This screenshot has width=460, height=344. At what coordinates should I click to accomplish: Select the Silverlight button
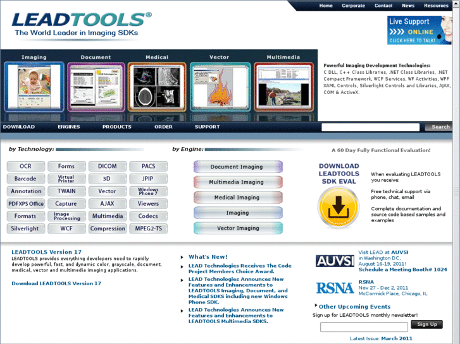(x=26, y=228)
